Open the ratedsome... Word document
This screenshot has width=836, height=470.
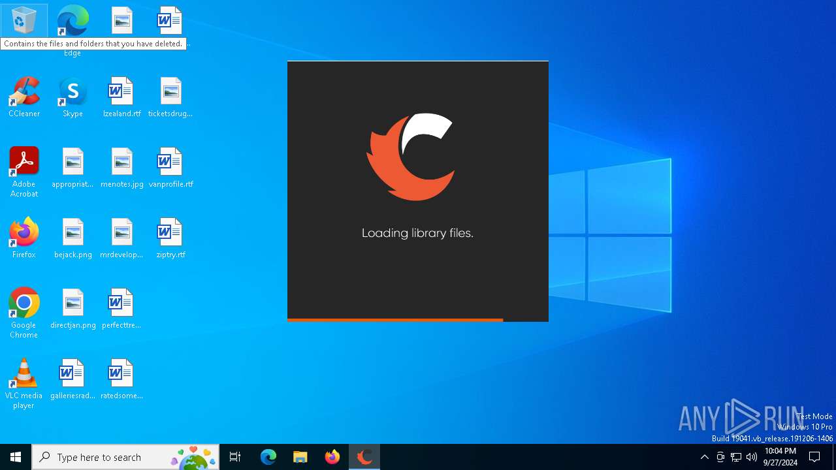coord(121,379)
